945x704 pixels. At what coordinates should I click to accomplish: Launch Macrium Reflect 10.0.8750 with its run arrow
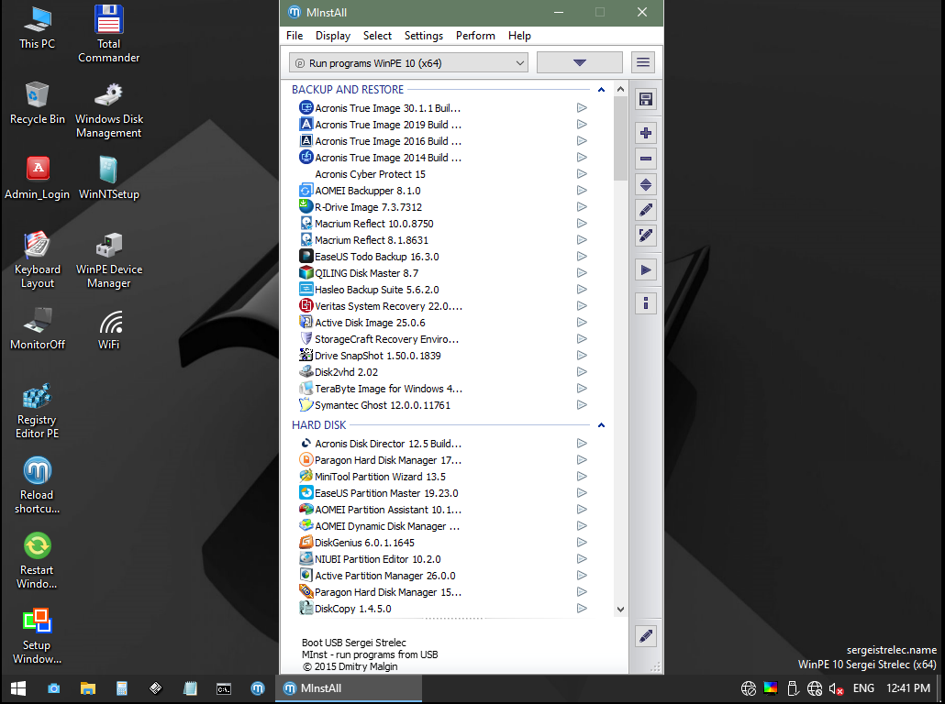click(x=581, y=223)
